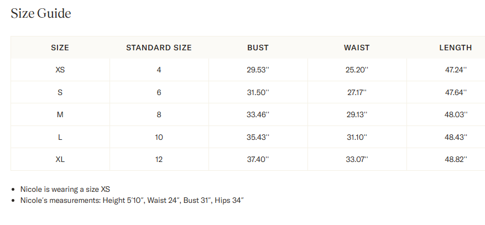Click the 29.53'' bust measurement

point(258,70)
